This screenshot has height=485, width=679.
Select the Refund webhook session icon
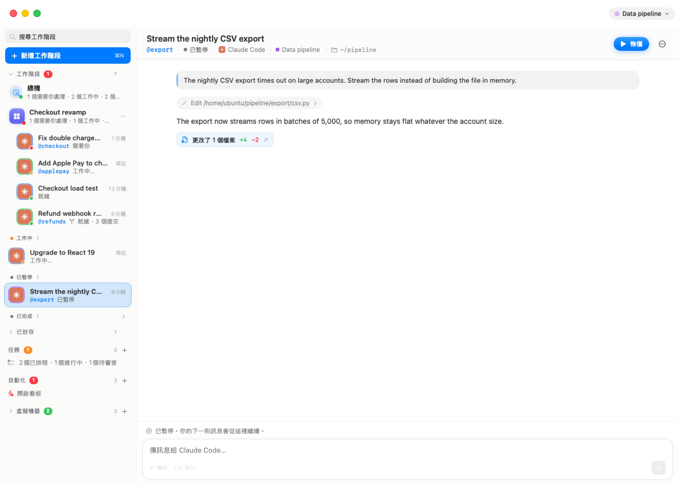coord(25,217)
